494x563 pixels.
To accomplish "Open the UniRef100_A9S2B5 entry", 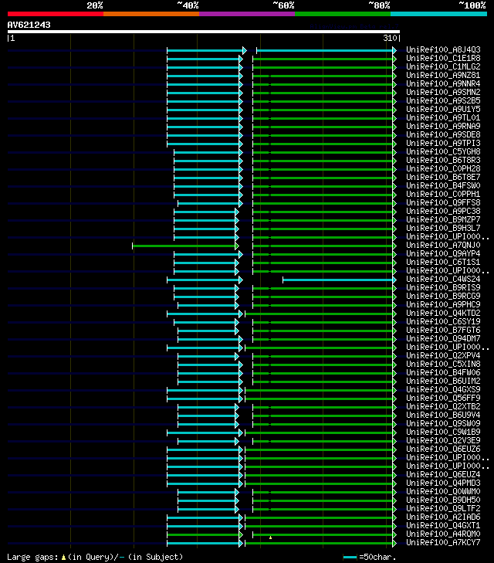I will click(x=443, y=101).
